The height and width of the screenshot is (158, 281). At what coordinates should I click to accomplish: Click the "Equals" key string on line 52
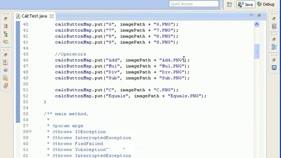(x=117, y=96)
